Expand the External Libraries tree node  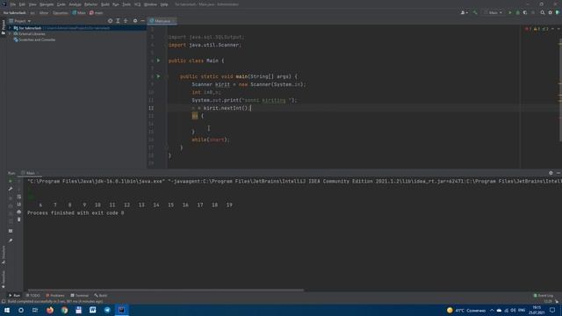coord(10,33)
